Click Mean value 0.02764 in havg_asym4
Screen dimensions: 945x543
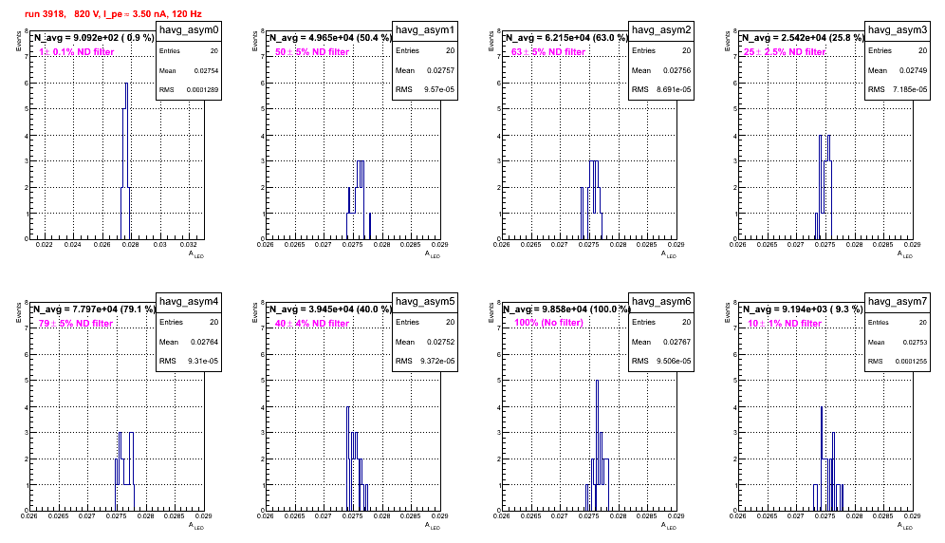coord(204,342)
